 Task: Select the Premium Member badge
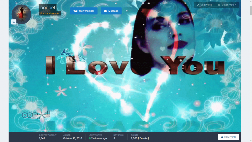(50, 13)
